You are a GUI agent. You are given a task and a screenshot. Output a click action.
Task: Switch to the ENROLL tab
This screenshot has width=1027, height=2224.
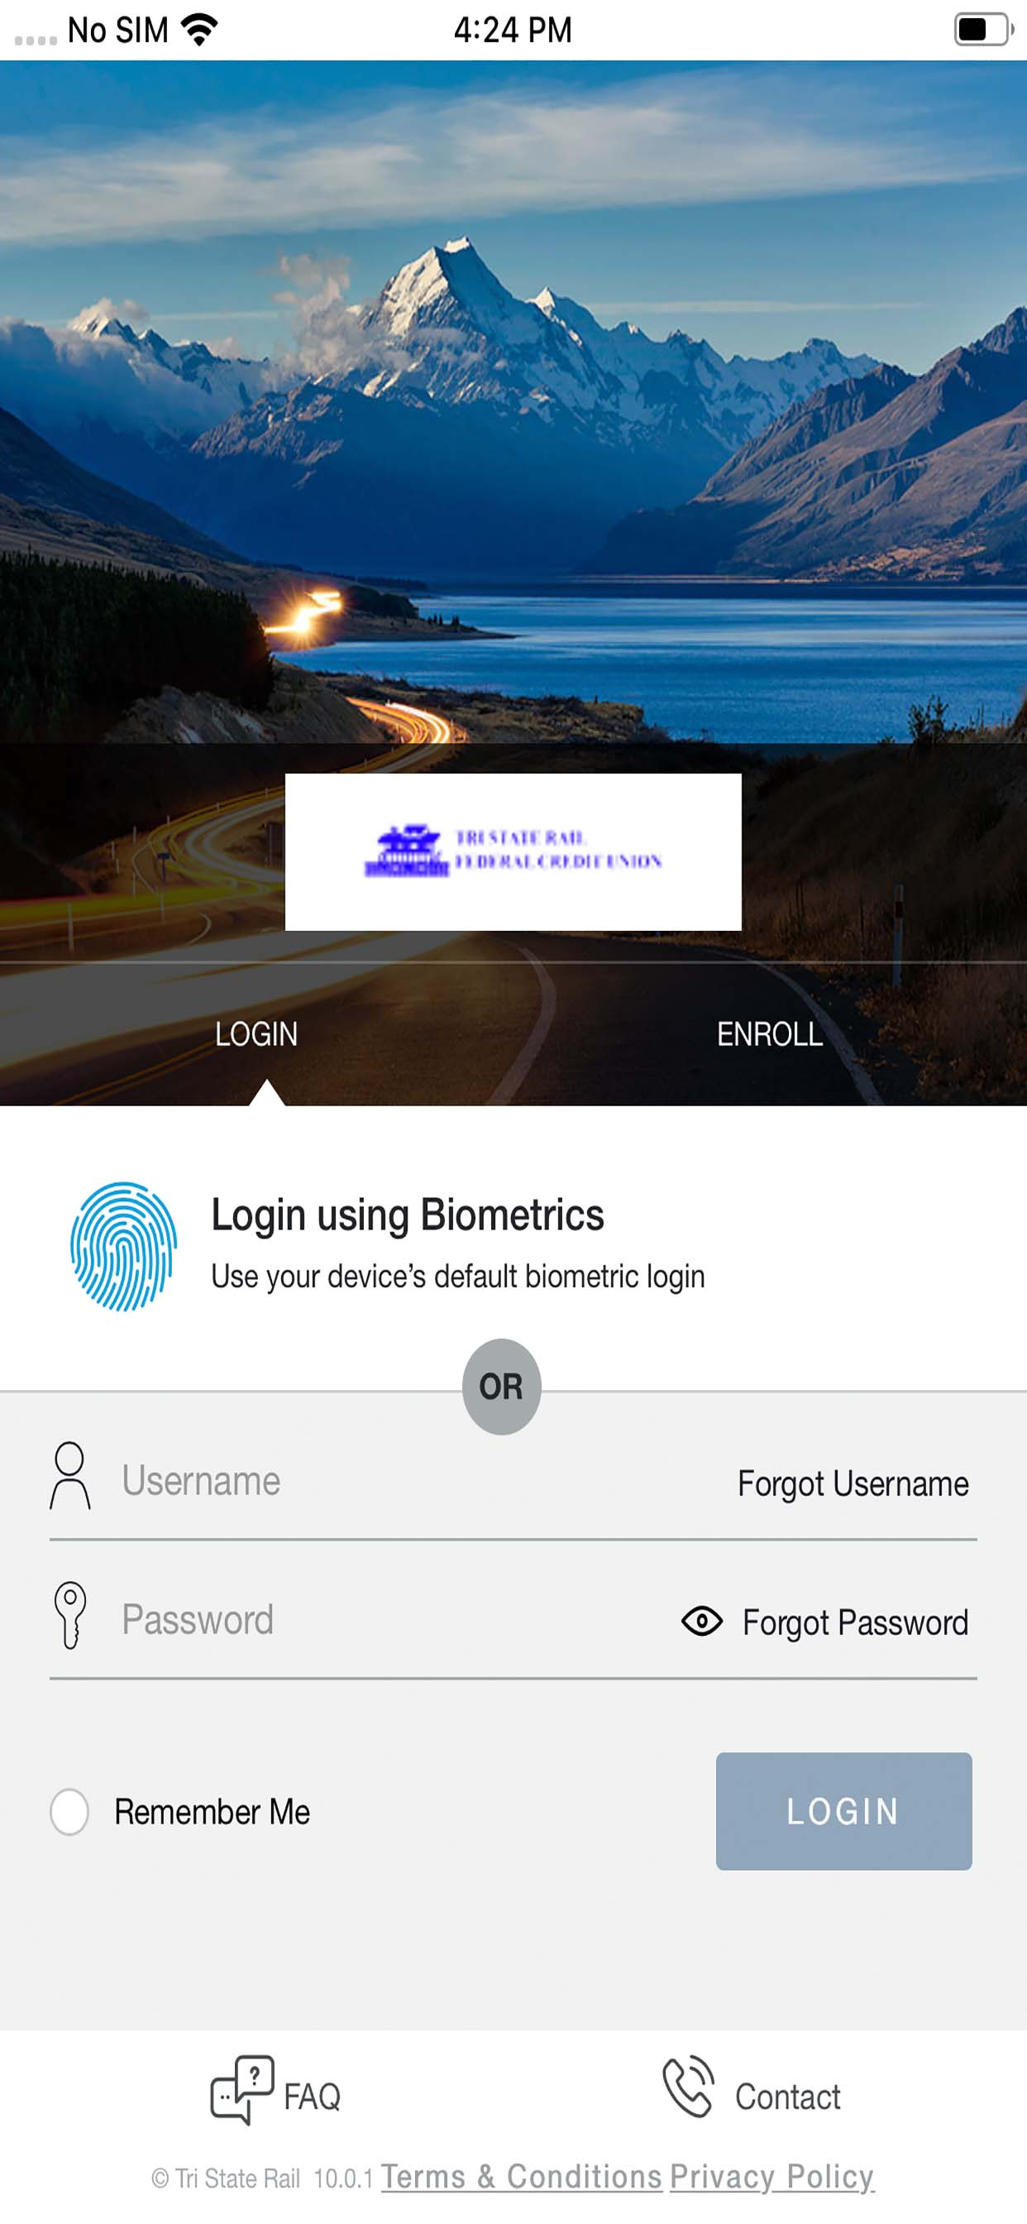pos(770,1033)
